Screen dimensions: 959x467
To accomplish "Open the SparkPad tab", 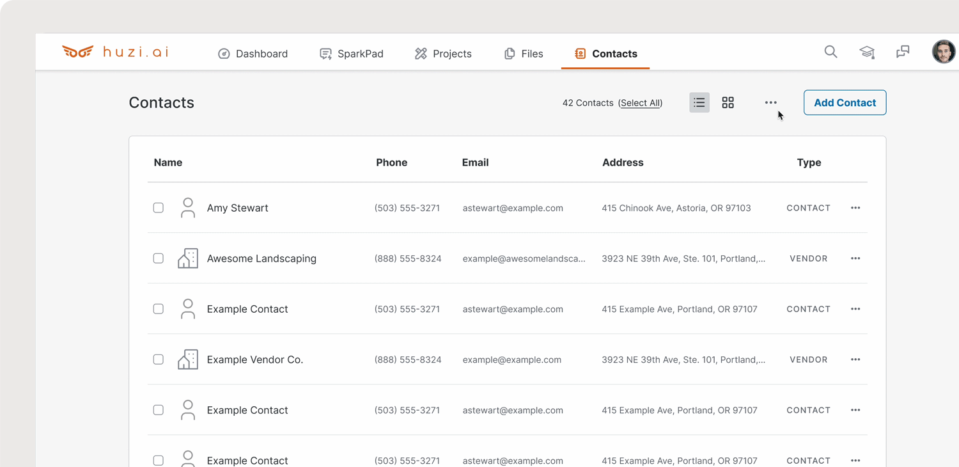I will (x=352, y=54).
